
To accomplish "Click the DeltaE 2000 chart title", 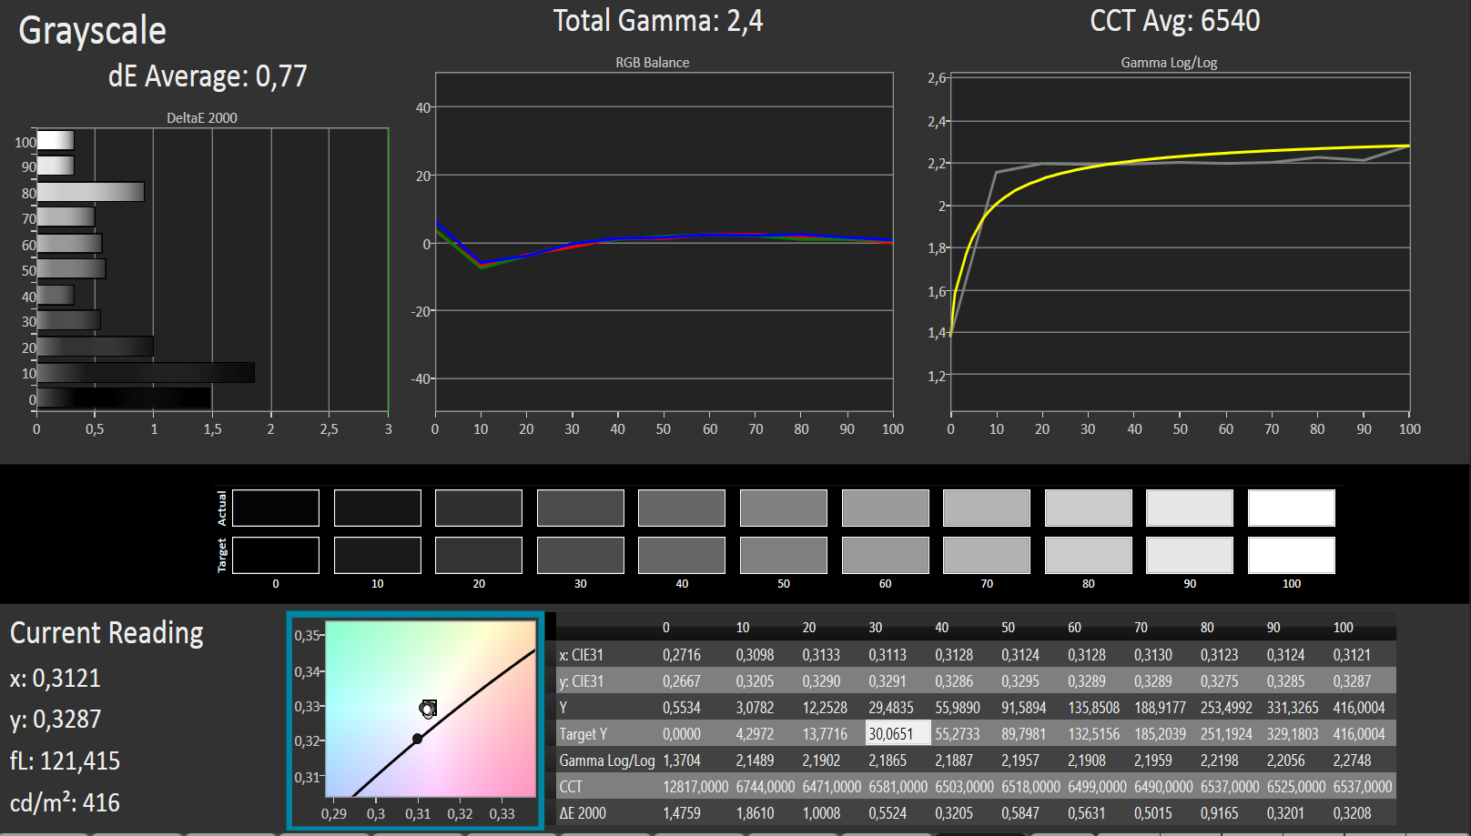I will pyautogui.click(x=202, y=118).
